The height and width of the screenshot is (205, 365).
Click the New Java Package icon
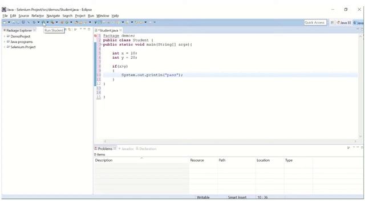pyautogui.click(x=62, y=22)
